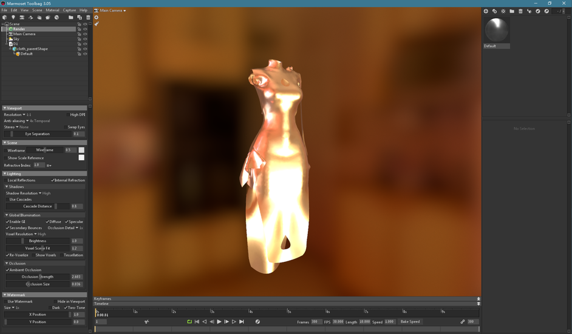572x334 pixels.
Task: Adjust the Occlusion Strength slider
Action: [38, 277]
